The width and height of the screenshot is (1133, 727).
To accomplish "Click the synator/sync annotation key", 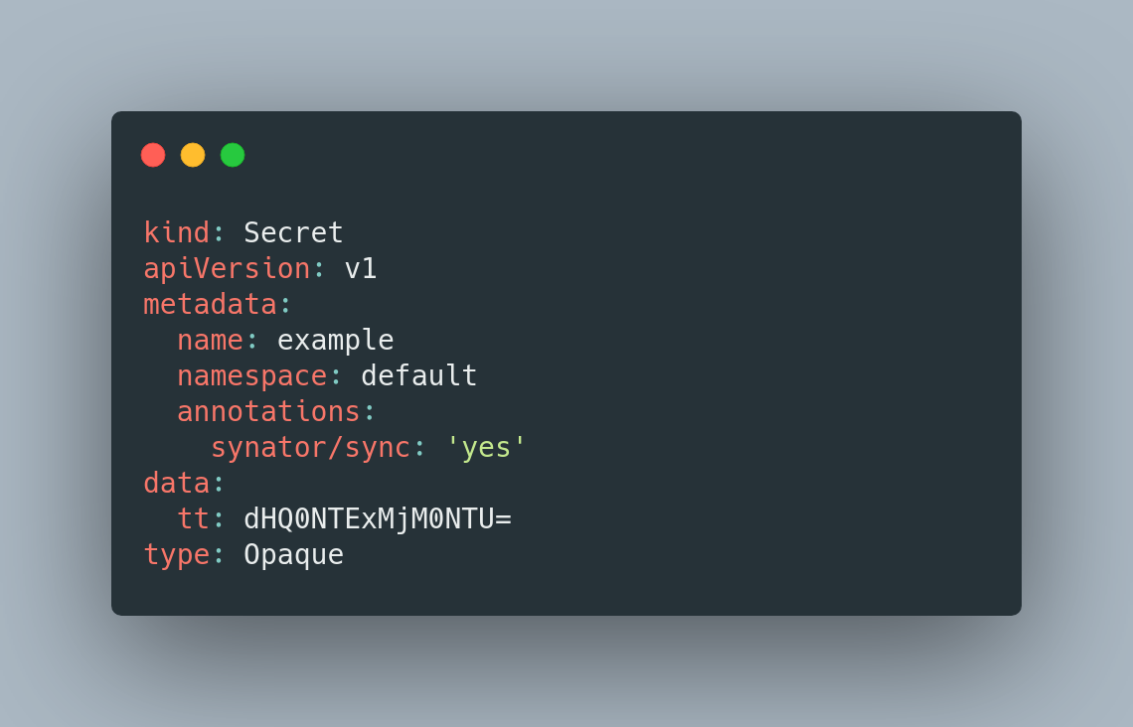I will point(311,448).
